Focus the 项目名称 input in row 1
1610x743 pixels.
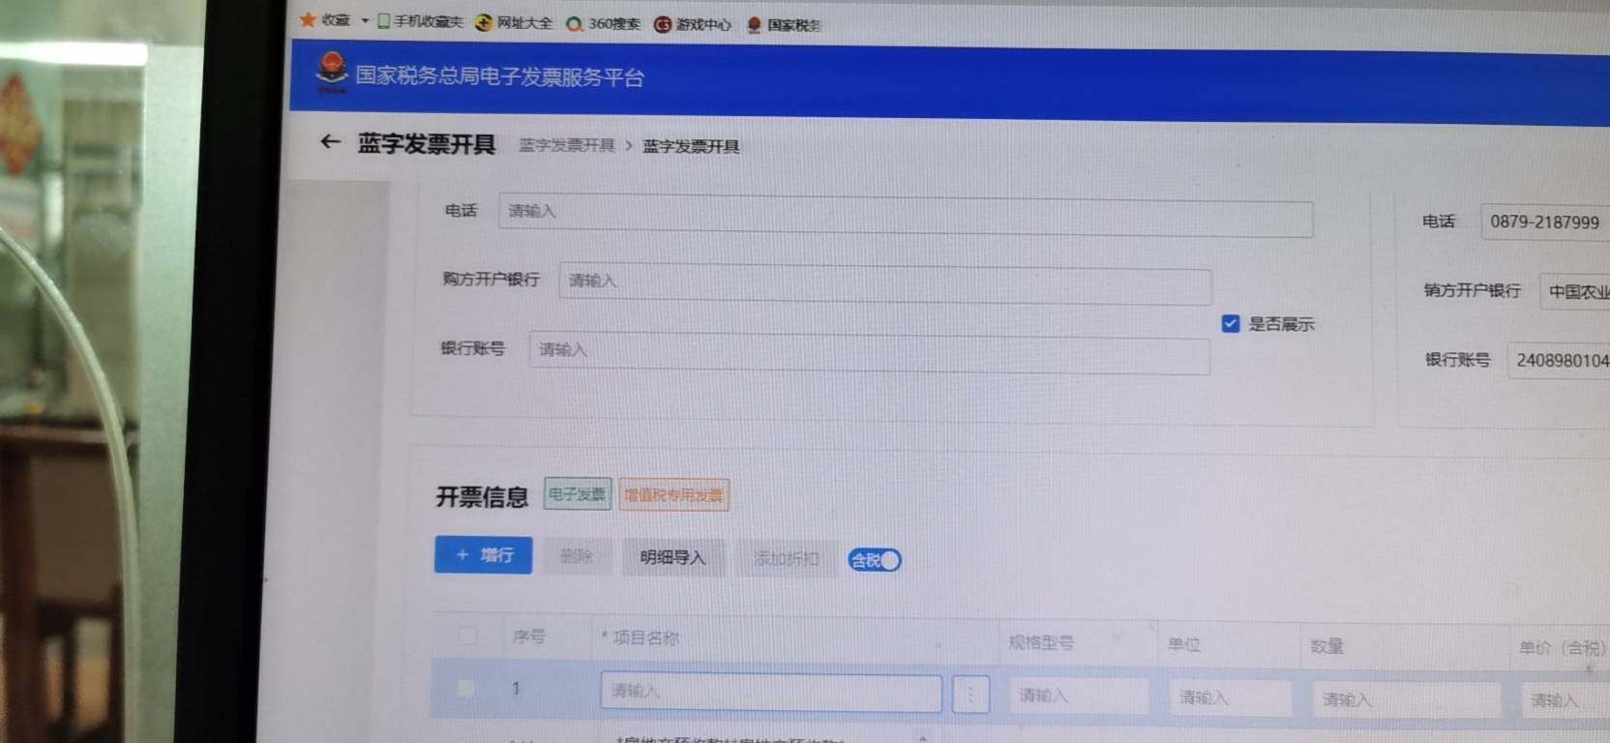point(771,692)
